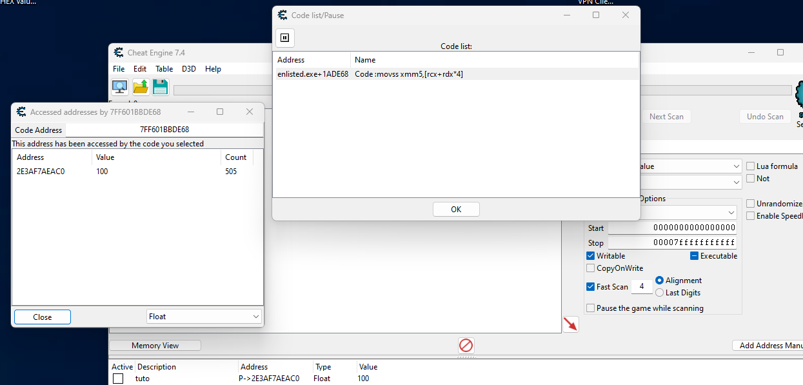The image size is (803, 385).
Task: Open the Help menu
Action: click(213, 69)
